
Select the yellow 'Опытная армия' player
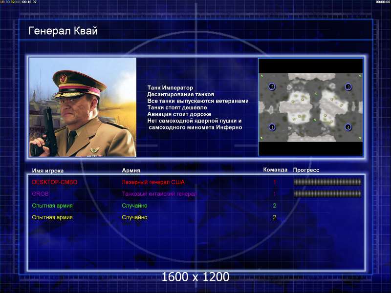(52, 217)
